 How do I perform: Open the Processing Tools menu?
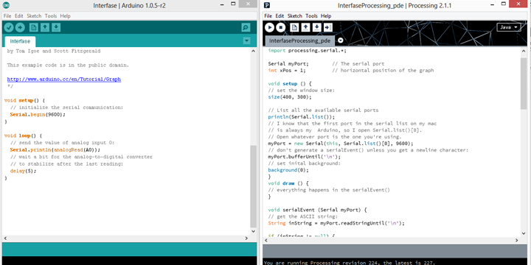coord(311,16)
